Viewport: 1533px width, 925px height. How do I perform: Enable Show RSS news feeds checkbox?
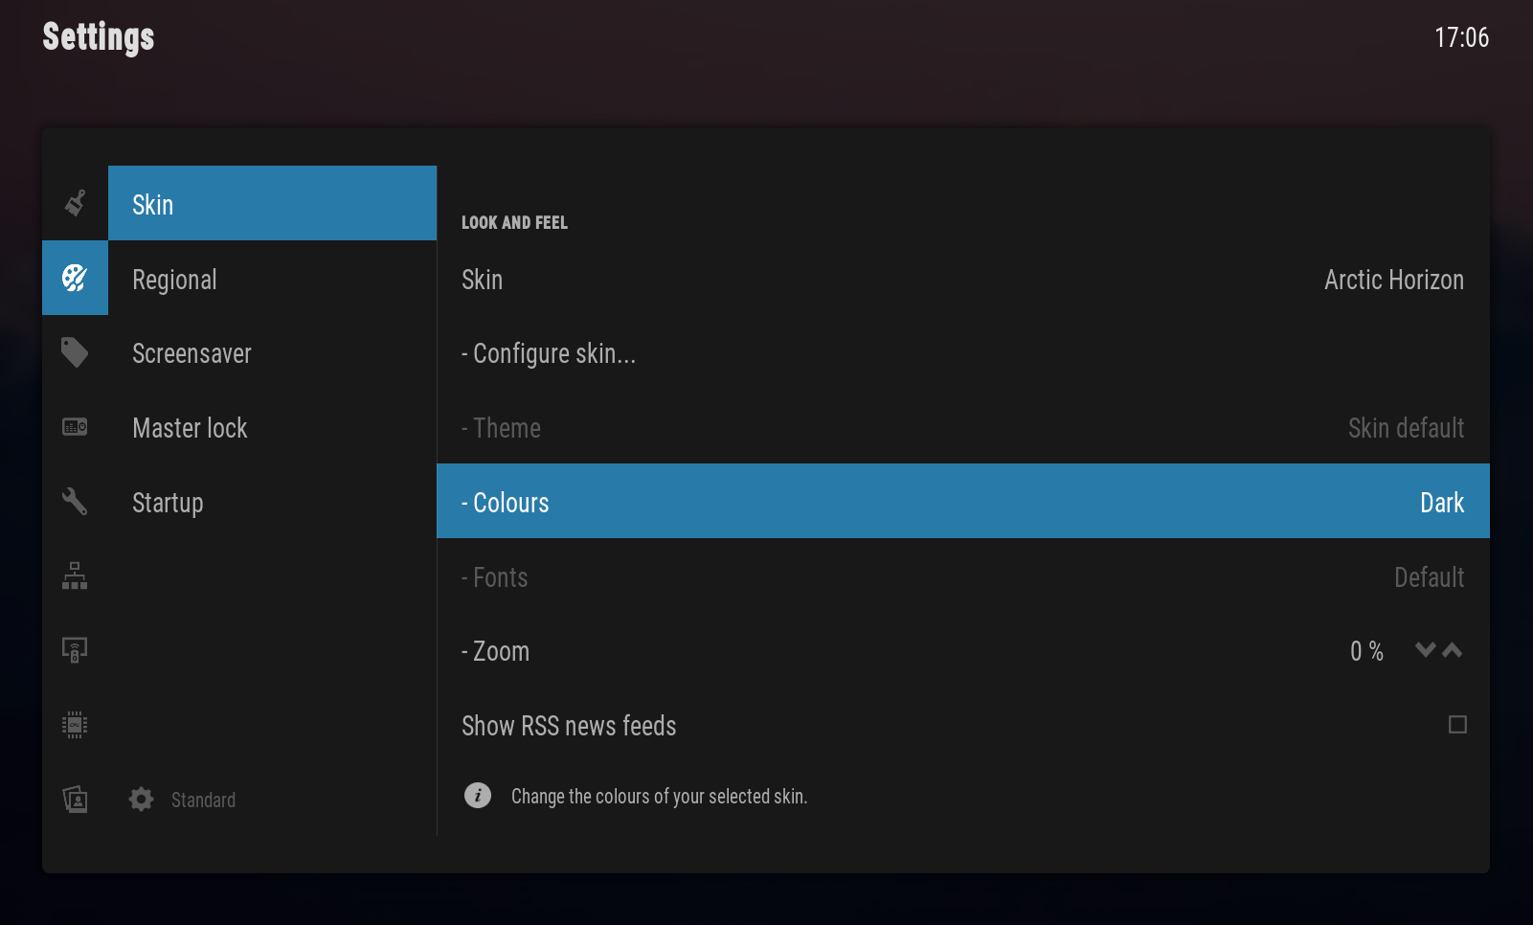click(x=1457, y=725)
